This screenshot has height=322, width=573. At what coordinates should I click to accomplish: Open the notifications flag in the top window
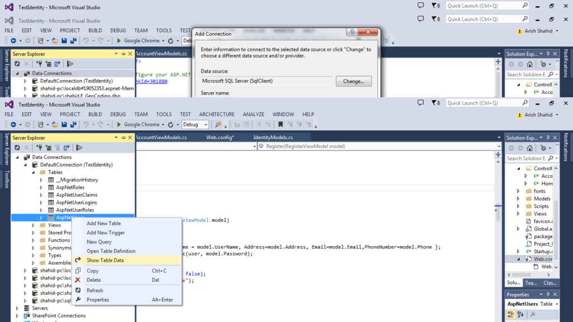[x=435, y=6]
